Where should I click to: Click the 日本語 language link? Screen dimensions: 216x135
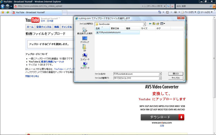[50, 21]
